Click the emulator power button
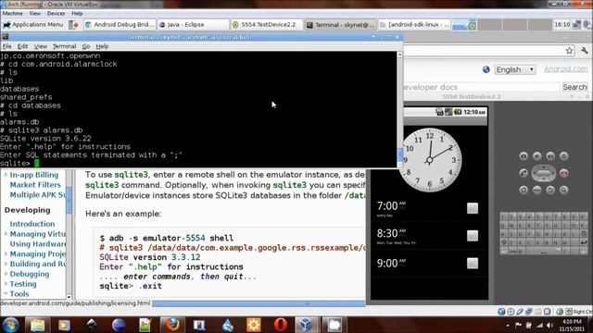593x333 pixels. click(x=564, y=156)
